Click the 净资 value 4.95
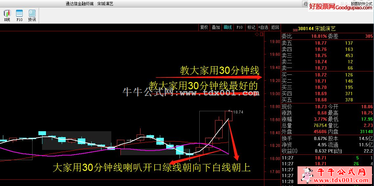 click(x=322, y=145)
